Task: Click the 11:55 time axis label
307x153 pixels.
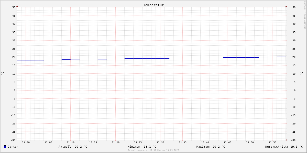Action: point(272,143)
